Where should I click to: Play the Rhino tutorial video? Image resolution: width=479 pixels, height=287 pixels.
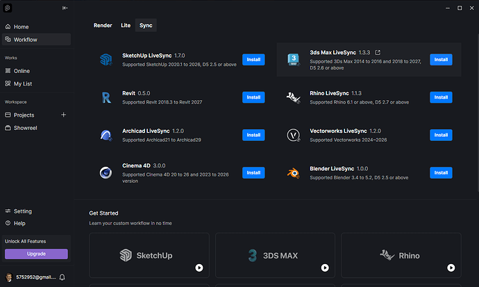pyautogui.click(x=451, y=268)
